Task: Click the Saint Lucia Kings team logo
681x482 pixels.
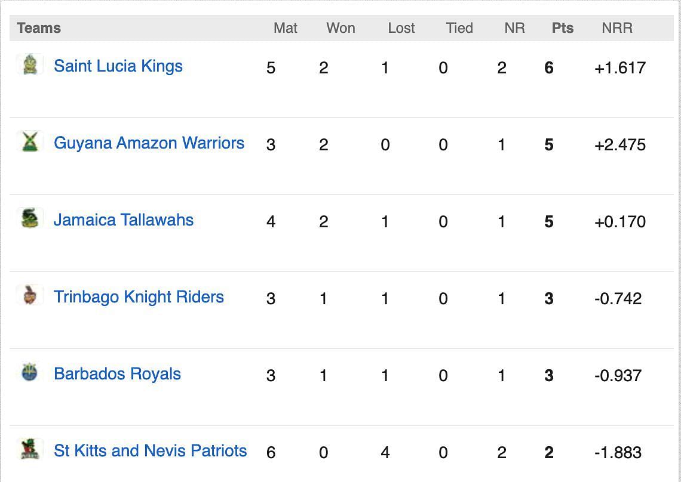Action: 30,64
